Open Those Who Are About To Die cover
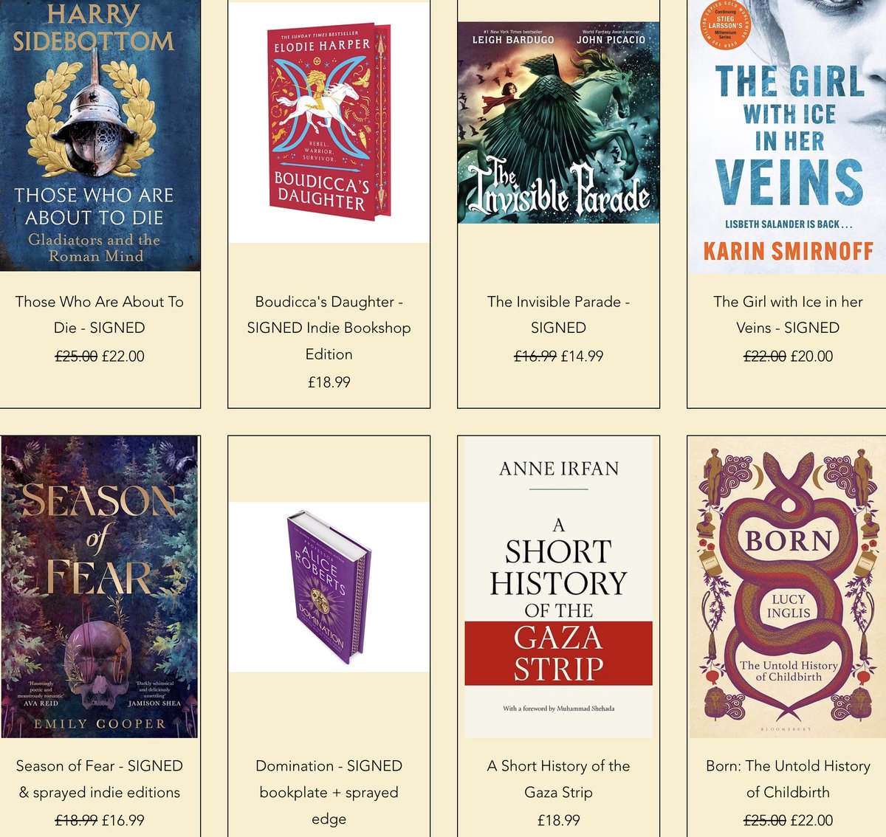Viewport: 886px width, 837px height. click(x=100, y=136)
